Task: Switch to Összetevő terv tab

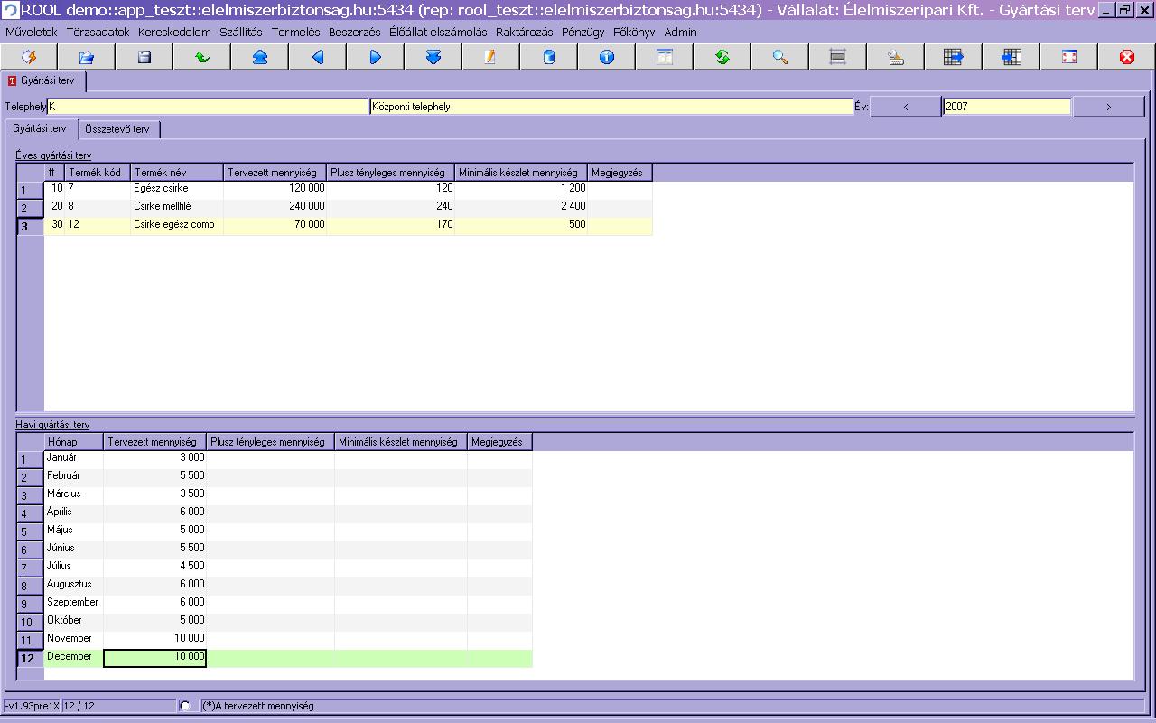Action: coord(117,129)
